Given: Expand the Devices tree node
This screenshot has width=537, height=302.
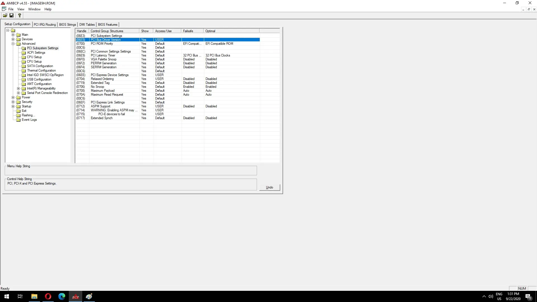Looking at the screenshot, I should pyautogui.click(x=13, y=39).
